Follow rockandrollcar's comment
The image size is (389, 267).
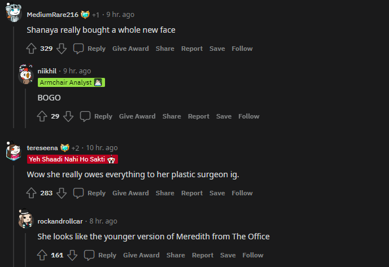pyautogui.click(x=253, y=255)
